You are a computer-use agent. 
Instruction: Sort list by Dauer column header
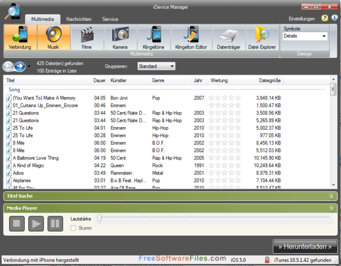[x=97, y=80]
